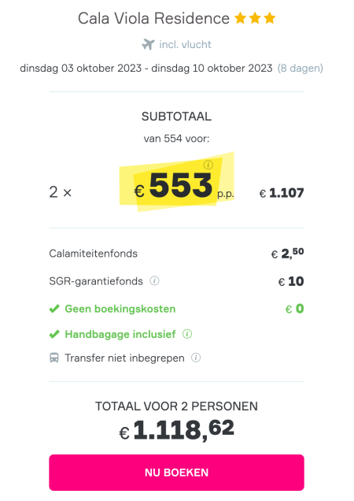Click the Transfer niet inbegrepen text
Screen dimensions: 354x501
pos(124,358)
